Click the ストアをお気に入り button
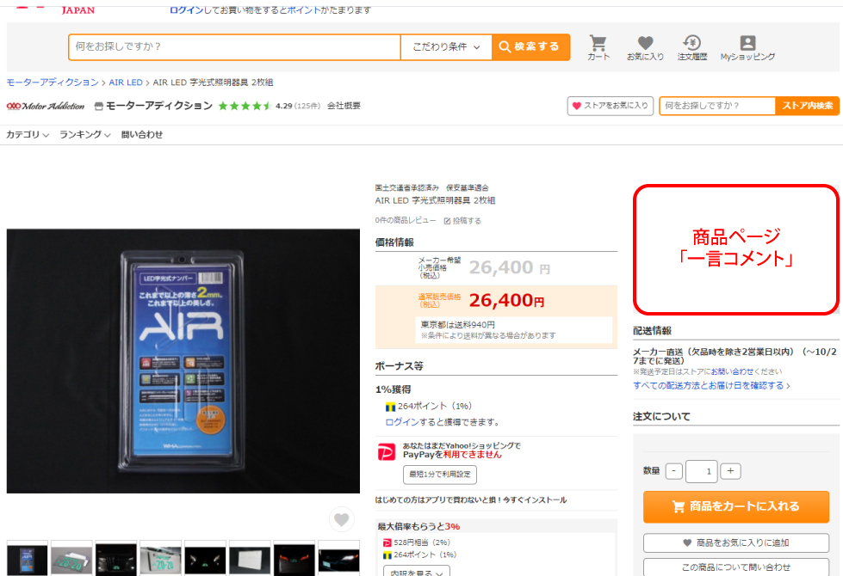The height and width of the screenshot is (576, 843). click(611, 106)
